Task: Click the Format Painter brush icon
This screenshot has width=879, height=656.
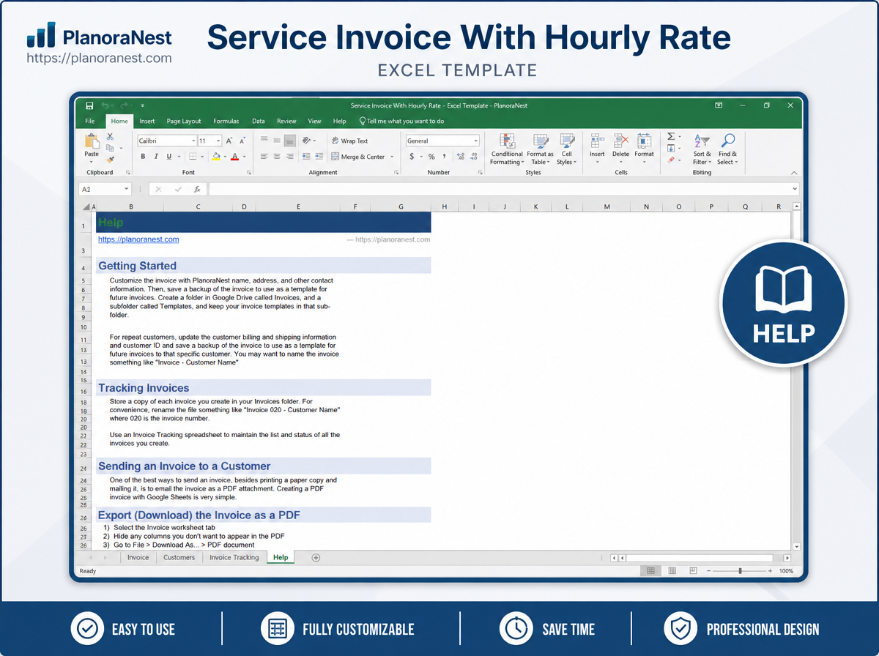Action: coord(110,159)
